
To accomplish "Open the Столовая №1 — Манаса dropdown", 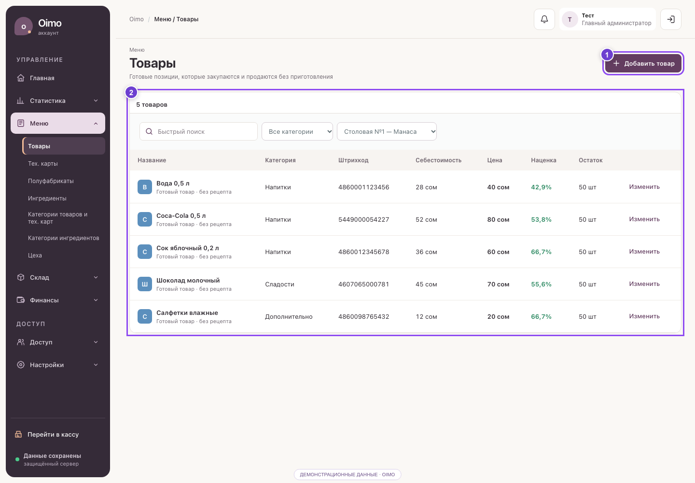I will tap(387, 131).
